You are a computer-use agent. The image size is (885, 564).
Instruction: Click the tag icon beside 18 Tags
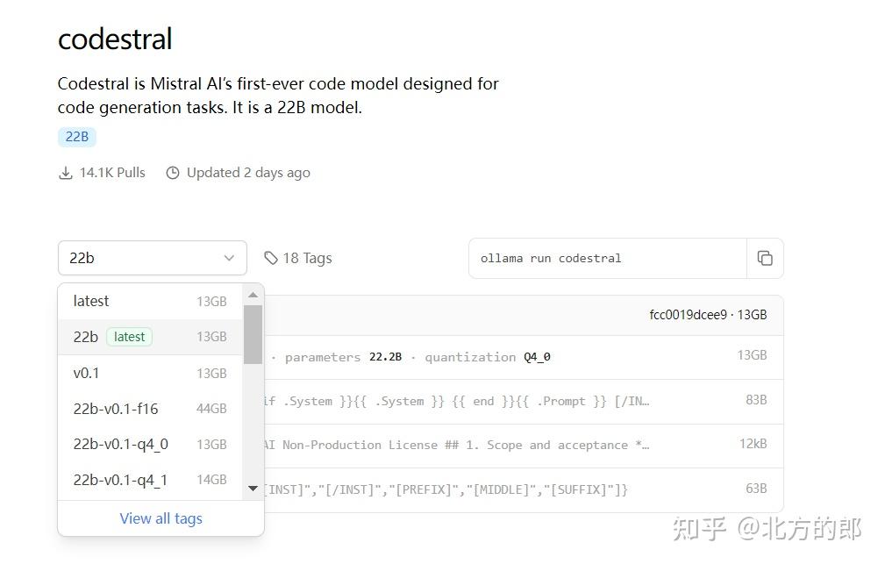tap(270, 257)
